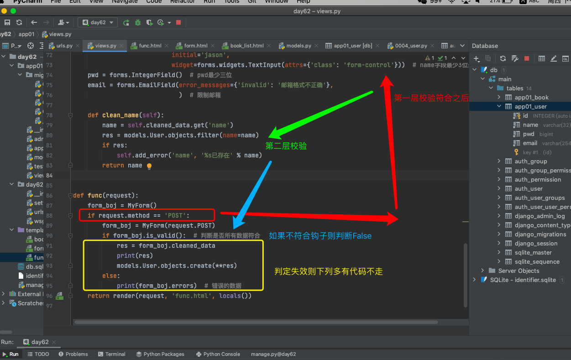This screenshot has width=571, height=360.
Task: Switch to the models.py editor tab
Action: click(299, 46)
